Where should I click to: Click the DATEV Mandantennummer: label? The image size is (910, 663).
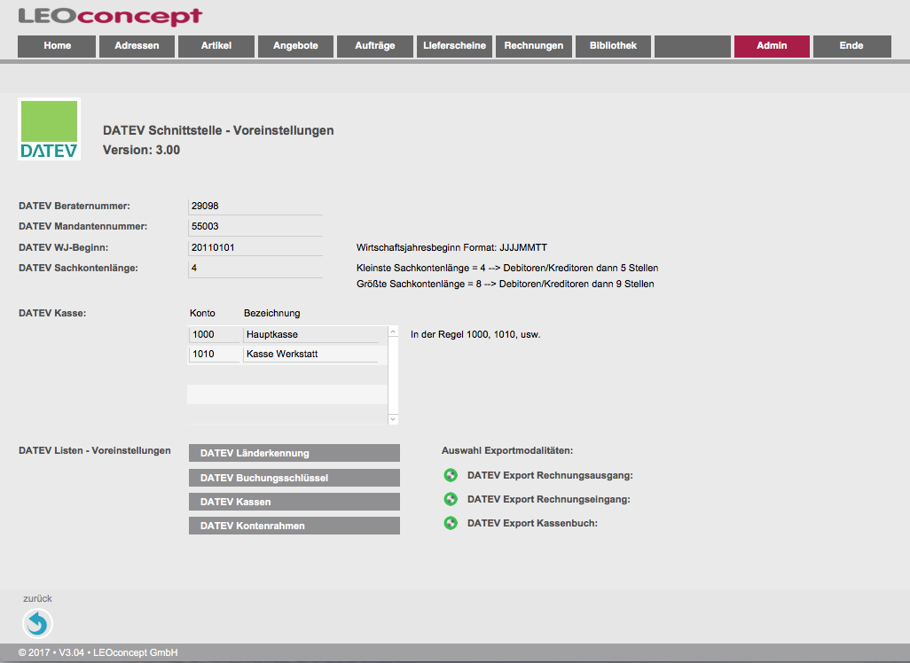click(83, 226)
